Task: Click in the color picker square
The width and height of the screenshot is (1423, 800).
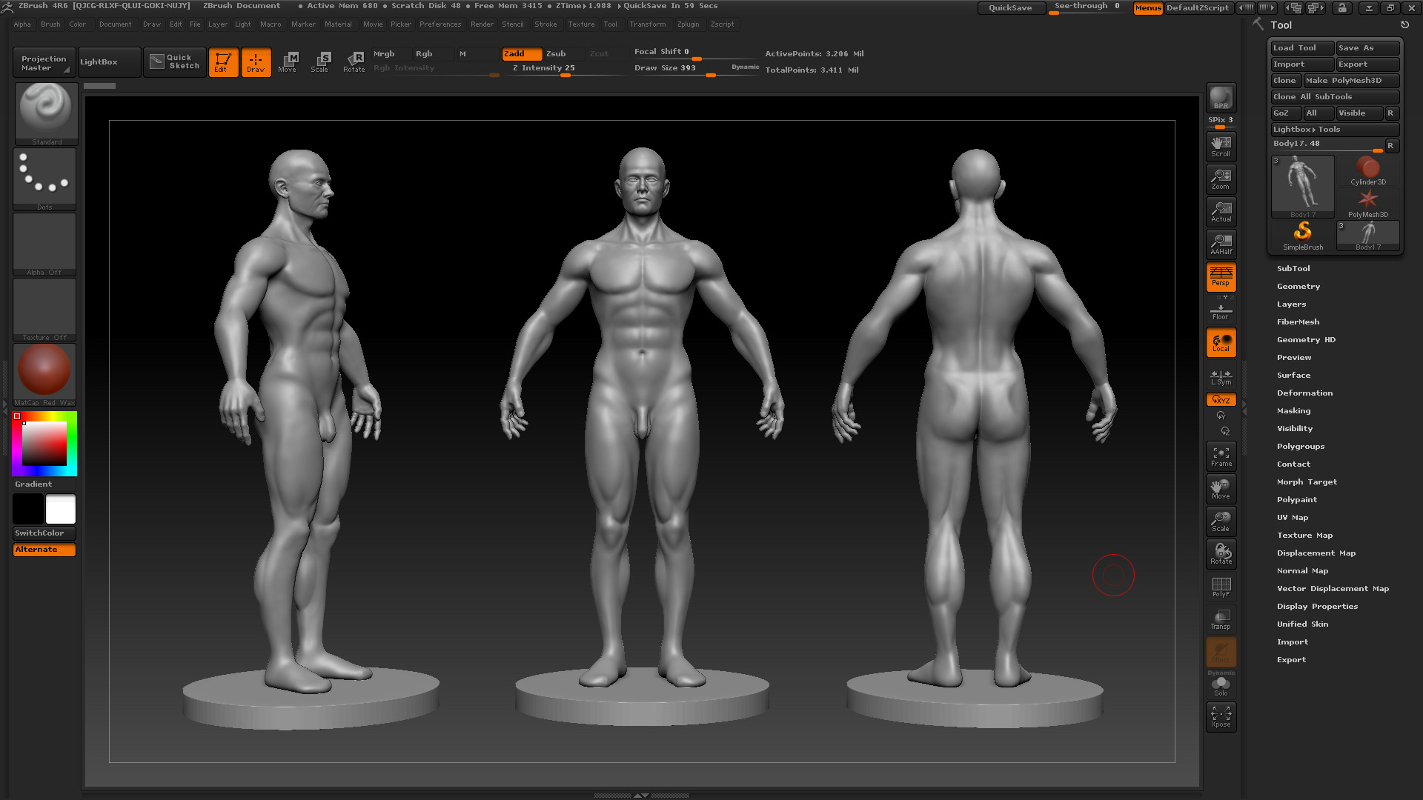Action: (44, 444)
